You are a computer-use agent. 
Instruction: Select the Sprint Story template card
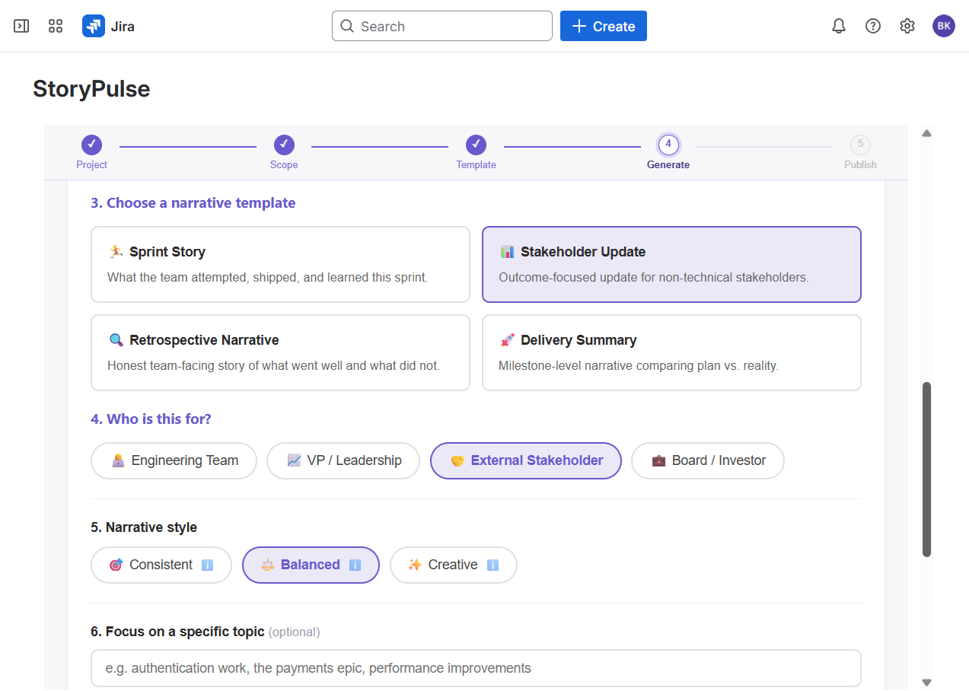click(280, 264)
